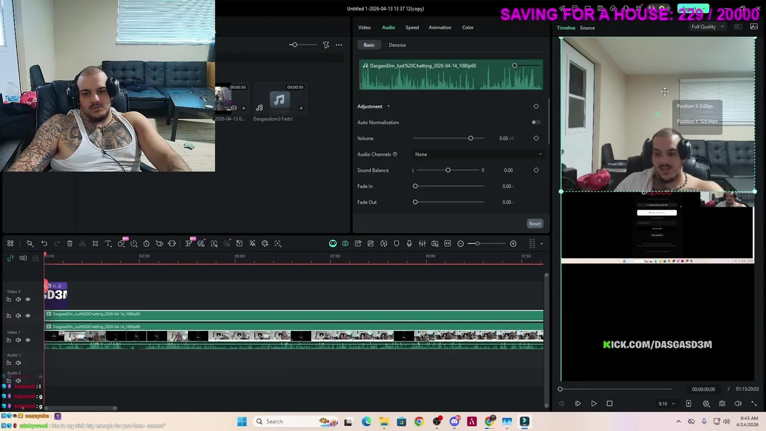This screenshot has width=766, height=431.
Task: Select the Text tool in timeline toolbar
Action: (x=108, y=244)
